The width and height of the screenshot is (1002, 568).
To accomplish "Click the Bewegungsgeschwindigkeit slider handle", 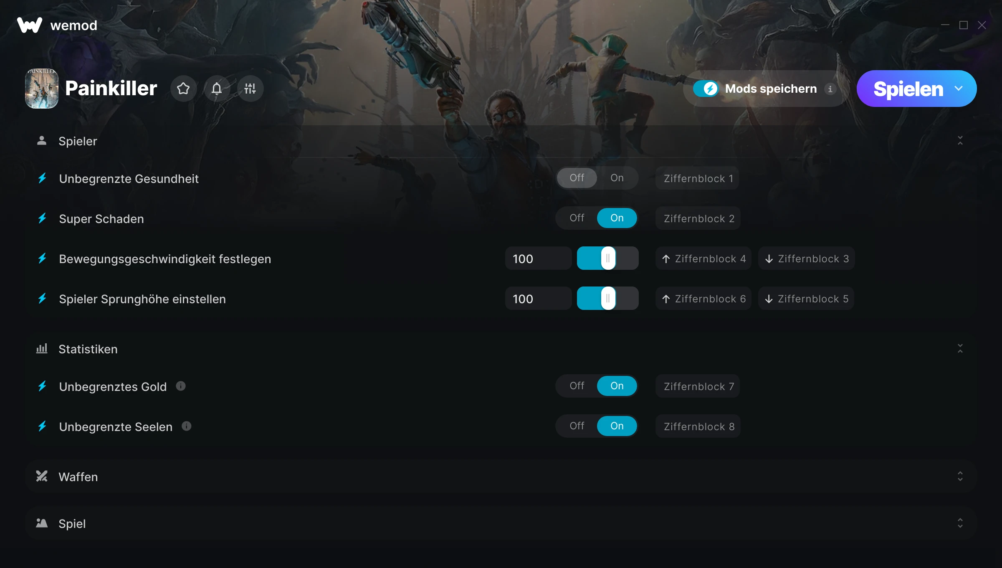I will (x=608, y=258).
